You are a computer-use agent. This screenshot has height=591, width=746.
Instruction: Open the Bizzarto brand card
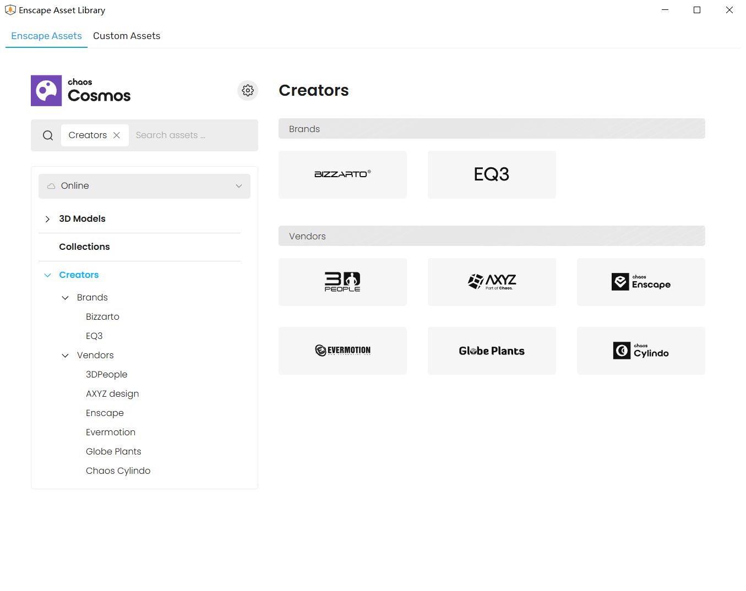pos(342,174)
